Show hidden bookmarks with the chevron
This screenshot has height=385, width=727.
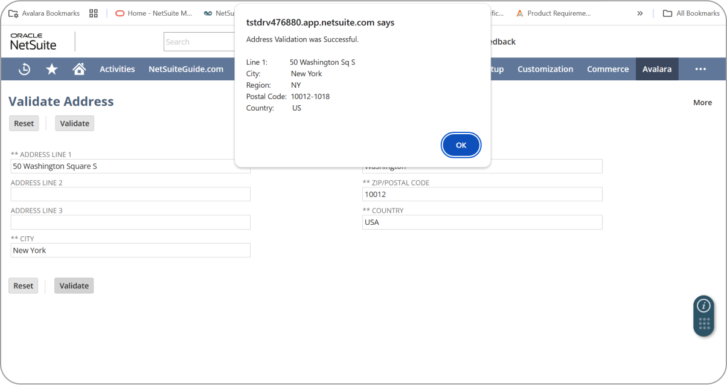click(x=640, y=13)
